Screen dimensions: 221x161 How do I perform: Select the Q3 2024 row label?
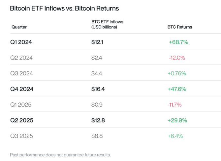(22, 73)
